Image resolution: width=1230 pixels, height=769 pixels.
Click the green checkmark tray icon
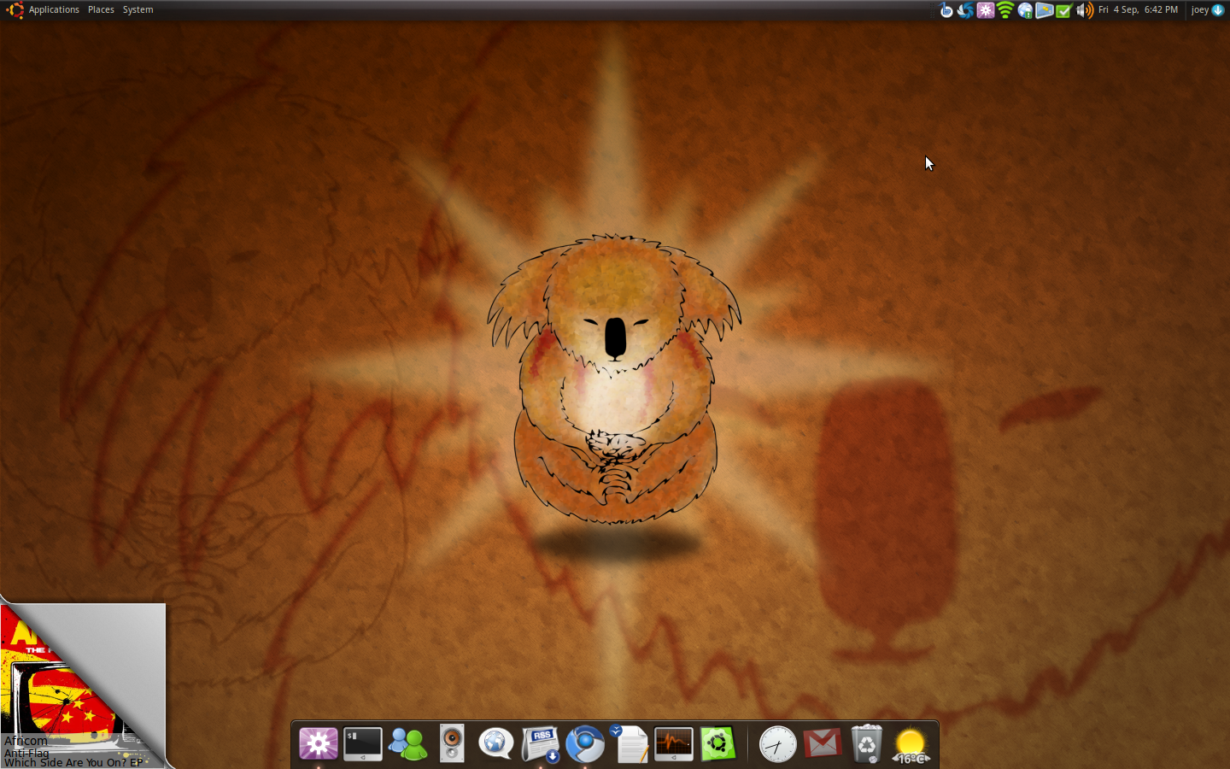(x=1063, y=10)
